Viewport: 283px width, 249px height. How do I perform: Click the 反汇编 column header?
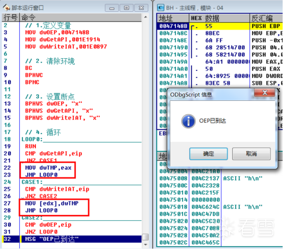(266, 18)
